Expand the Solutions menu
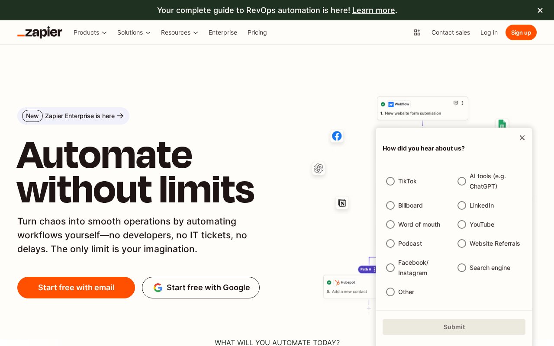The height and width of the screenshot is (346, 554). pos(134,32)
